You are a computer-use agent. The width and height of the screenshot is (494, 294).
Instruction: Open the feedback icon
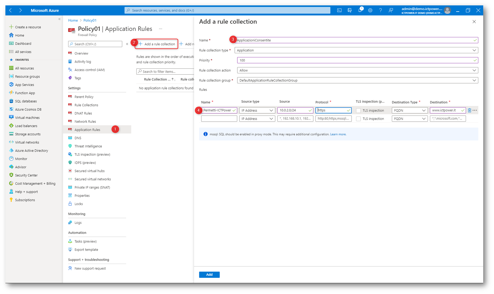click(391, 11)
